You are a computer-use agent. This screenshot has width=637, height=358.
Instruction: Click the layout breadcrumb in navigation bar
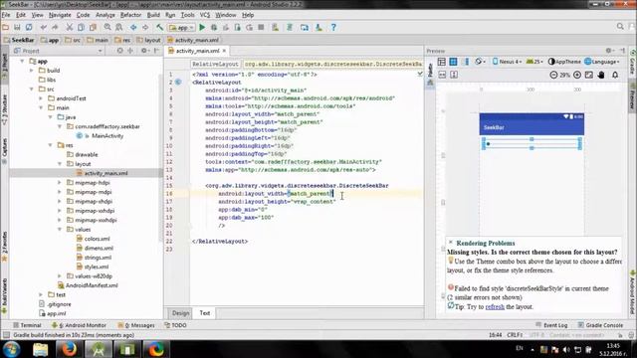[x=148, y=40]
